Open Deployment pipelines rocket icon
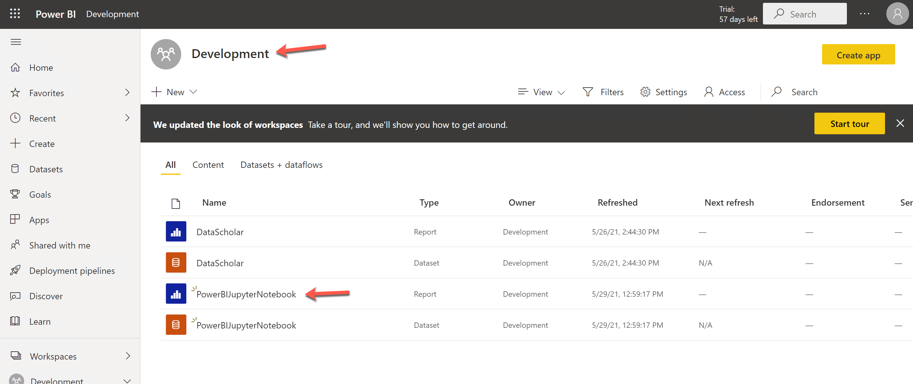This screenshot has height=384, width=913. point(15,270)
